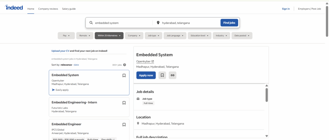Expand the Date posted filter

click(x=242, y=36)
